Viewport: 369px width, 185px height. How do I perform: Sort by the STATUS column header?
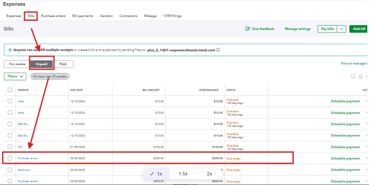(231, 90)
